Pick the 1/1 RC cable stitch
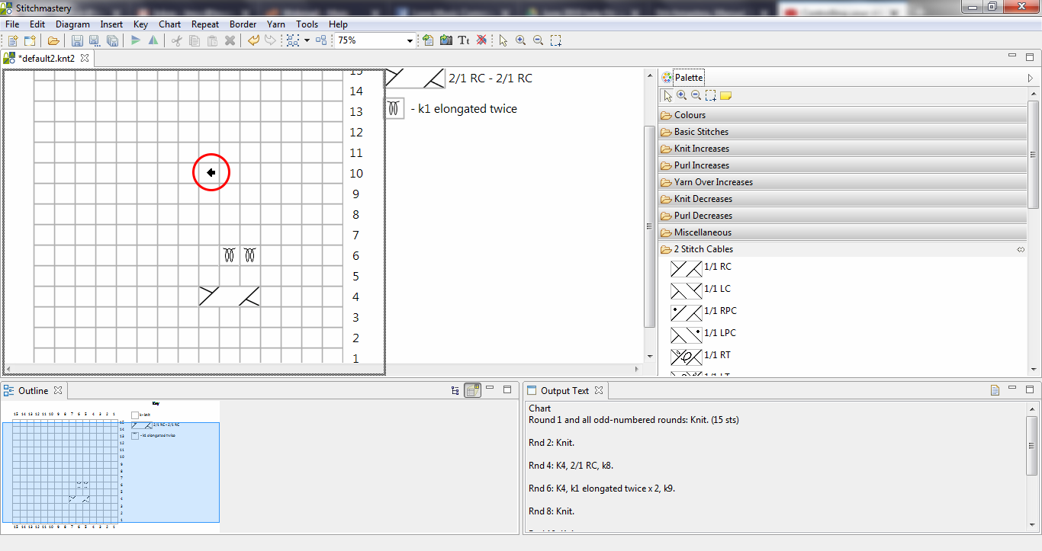This screenshot has width=1042, height=551. pyautogui.click(x=686, y=268)
